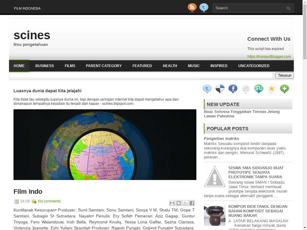Open the No comments link
The height and width of the screenshot is (230, 307).
click(x=49, y=201)
